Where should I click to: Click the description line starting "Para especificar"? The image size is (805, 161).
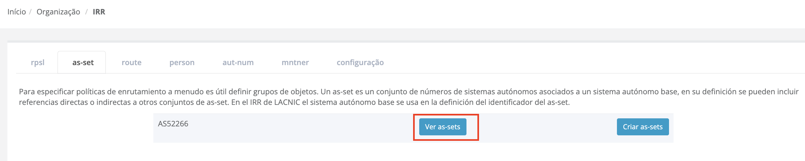(408, 92)
